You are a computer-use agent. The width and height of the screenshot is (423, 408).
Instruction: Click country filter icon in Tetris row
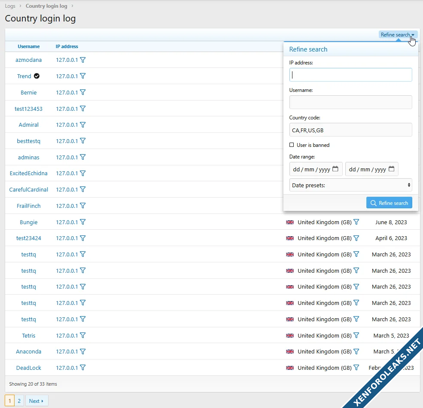click(x=356, y=335)
